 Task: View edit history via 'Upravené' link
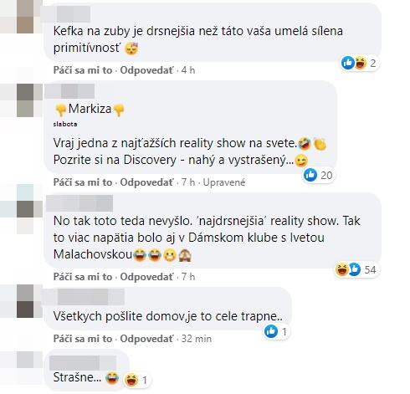[x=224, y=182]
